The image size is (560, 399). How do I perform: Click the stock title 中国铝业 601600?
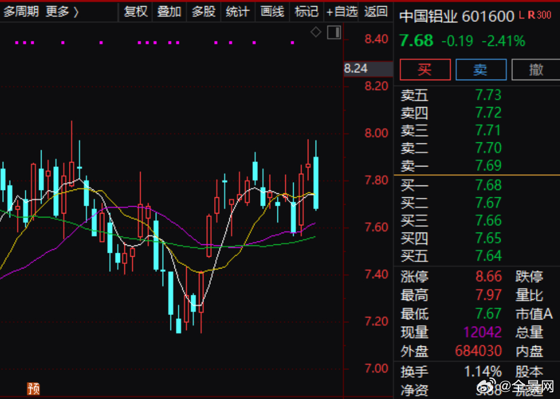(x=457, y=16)
